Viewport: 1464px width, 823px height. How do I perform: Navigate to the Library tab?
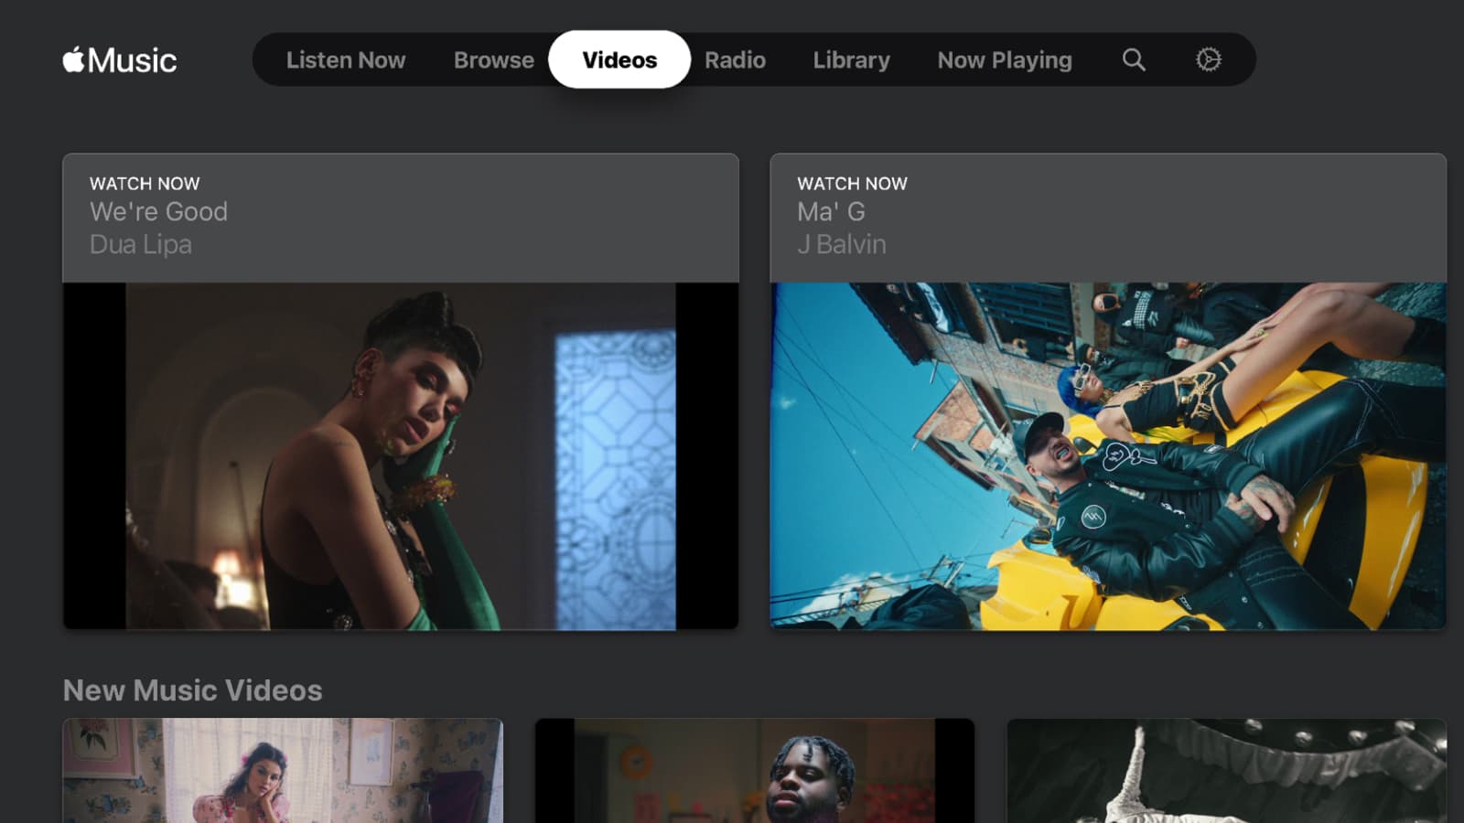pyautogui.click(x=851, y=60)
